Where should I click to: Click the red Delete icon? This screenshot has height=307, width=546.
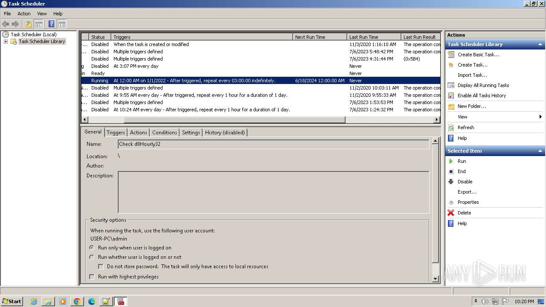[x=451, y=213]
